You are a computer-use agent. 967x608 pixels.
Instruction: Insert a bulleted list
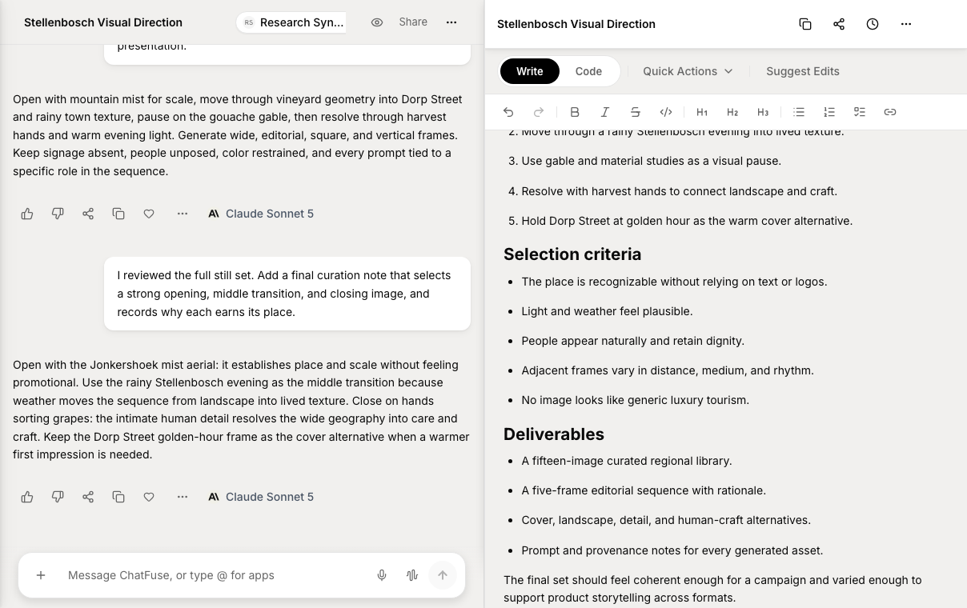click(799, 112)
